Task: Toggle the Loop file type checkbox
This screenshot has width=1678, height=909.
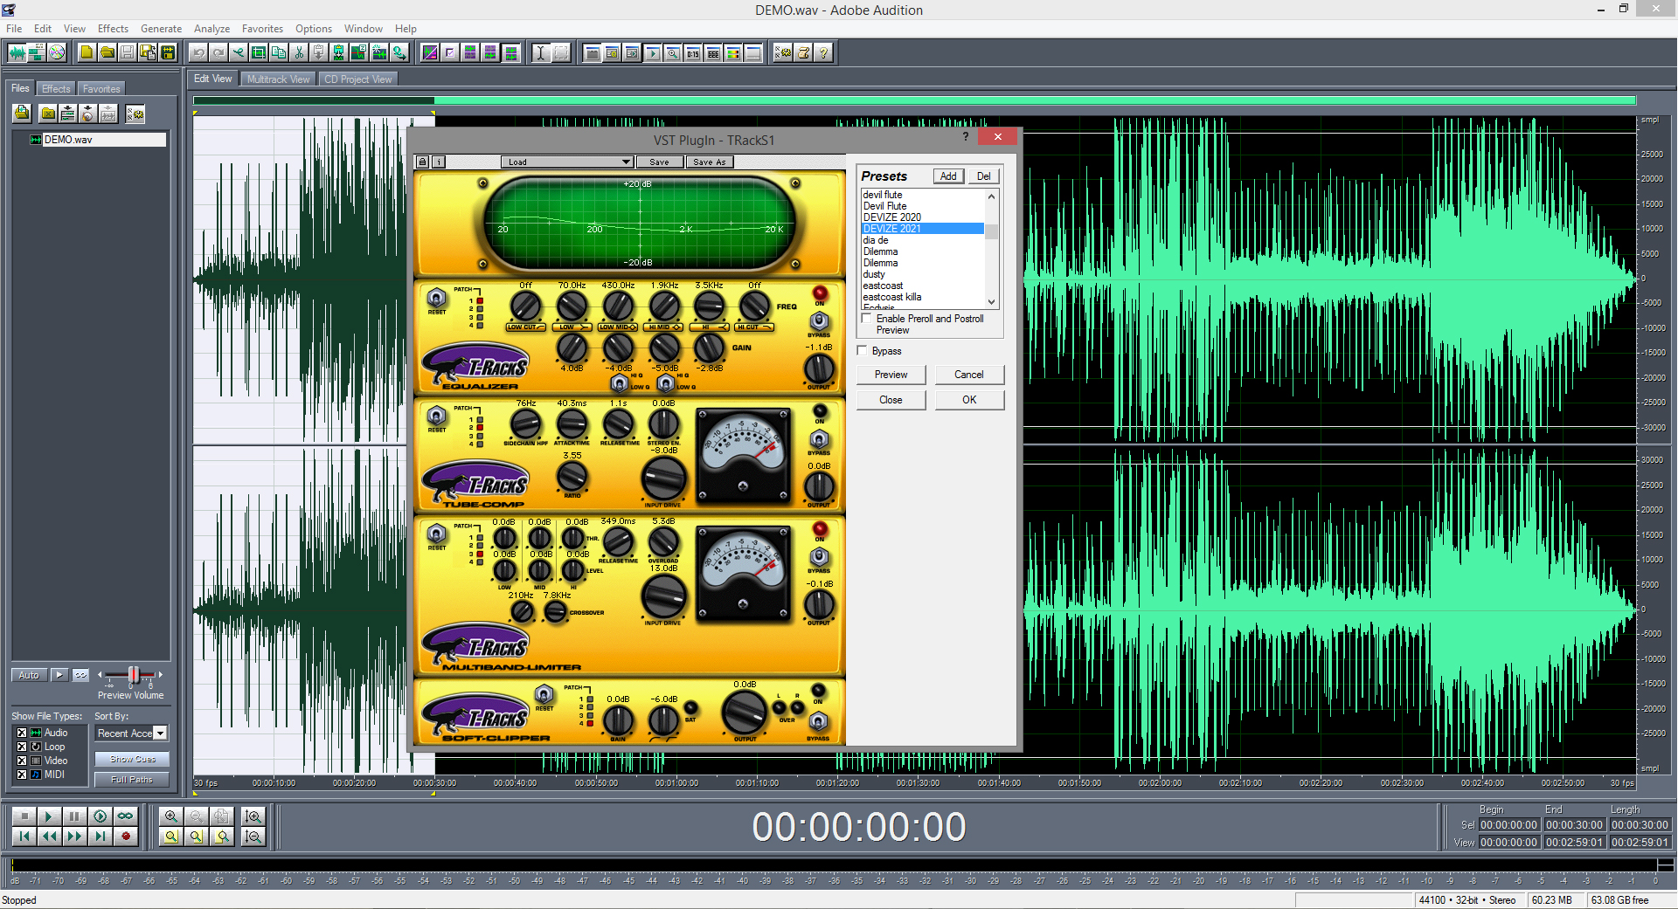Action: coord(22,747)
